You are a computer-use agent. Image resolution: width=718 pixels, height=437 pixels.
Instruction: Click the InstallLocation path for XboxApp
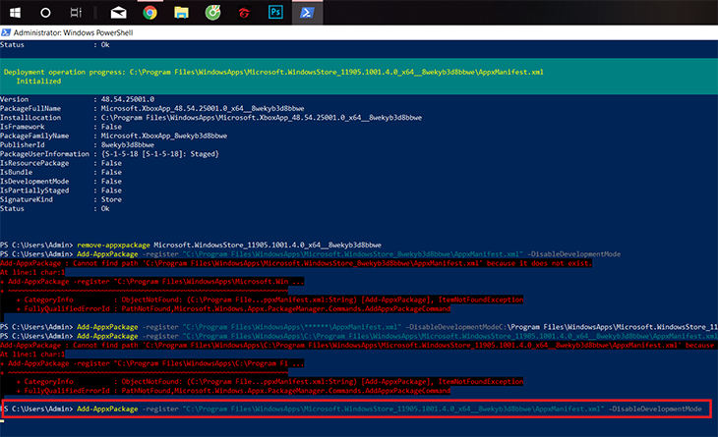tap(262, 118)
